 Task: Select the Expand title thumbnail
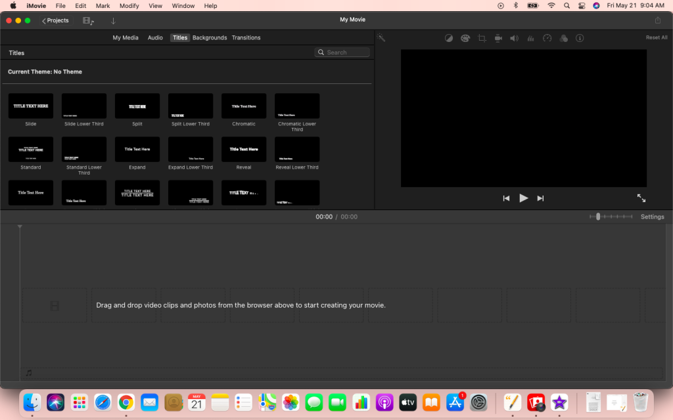pos(137,149)
